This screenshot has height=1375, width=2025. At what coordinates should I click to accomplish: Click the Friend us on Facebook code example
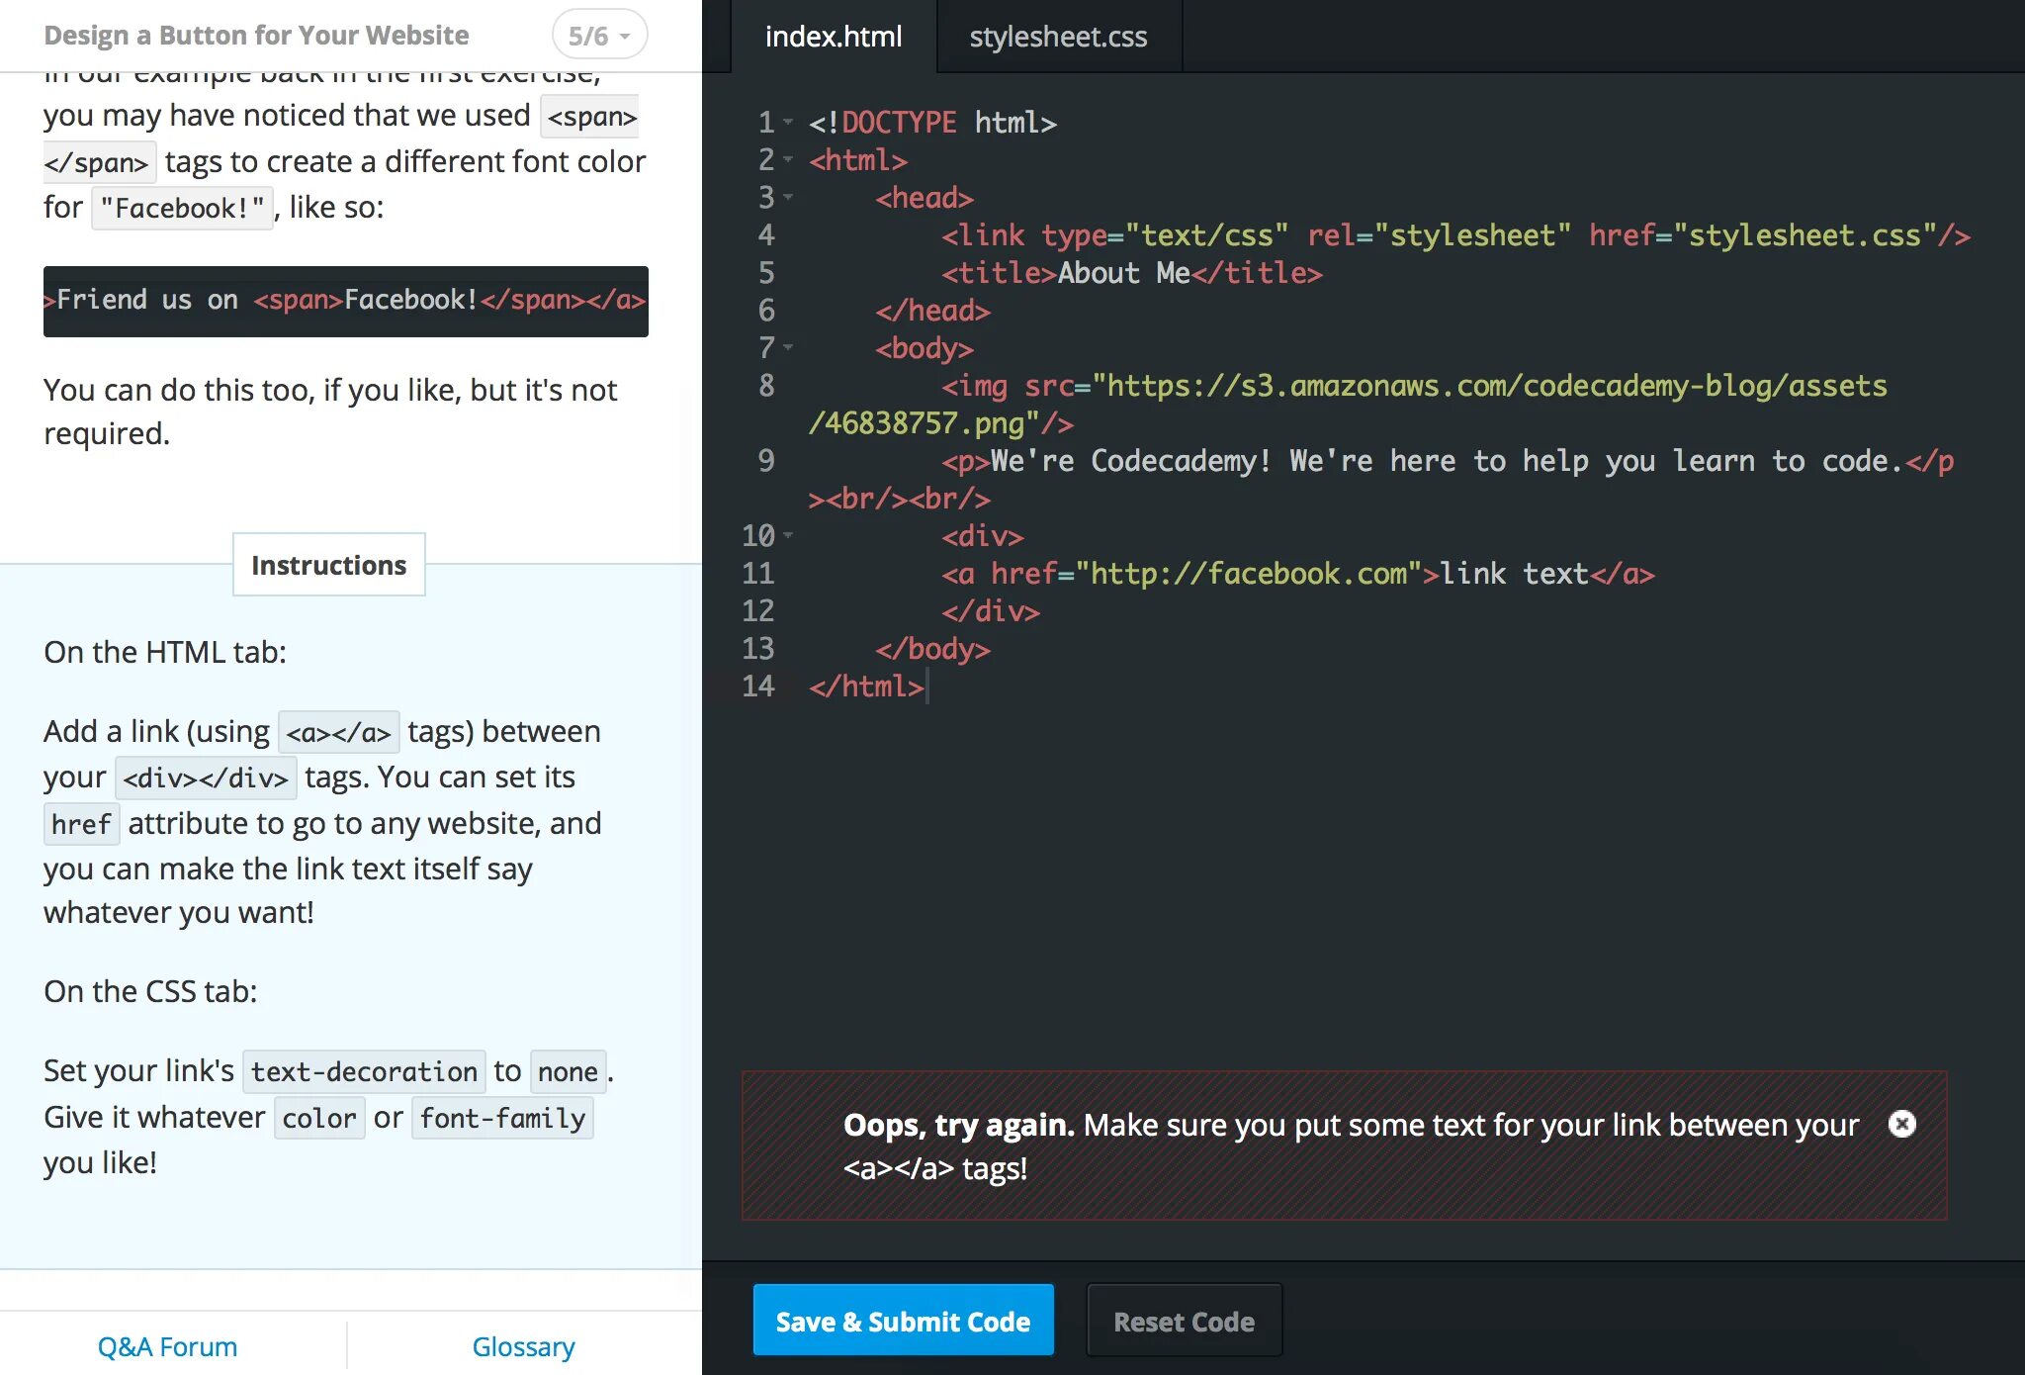point(345,301)
